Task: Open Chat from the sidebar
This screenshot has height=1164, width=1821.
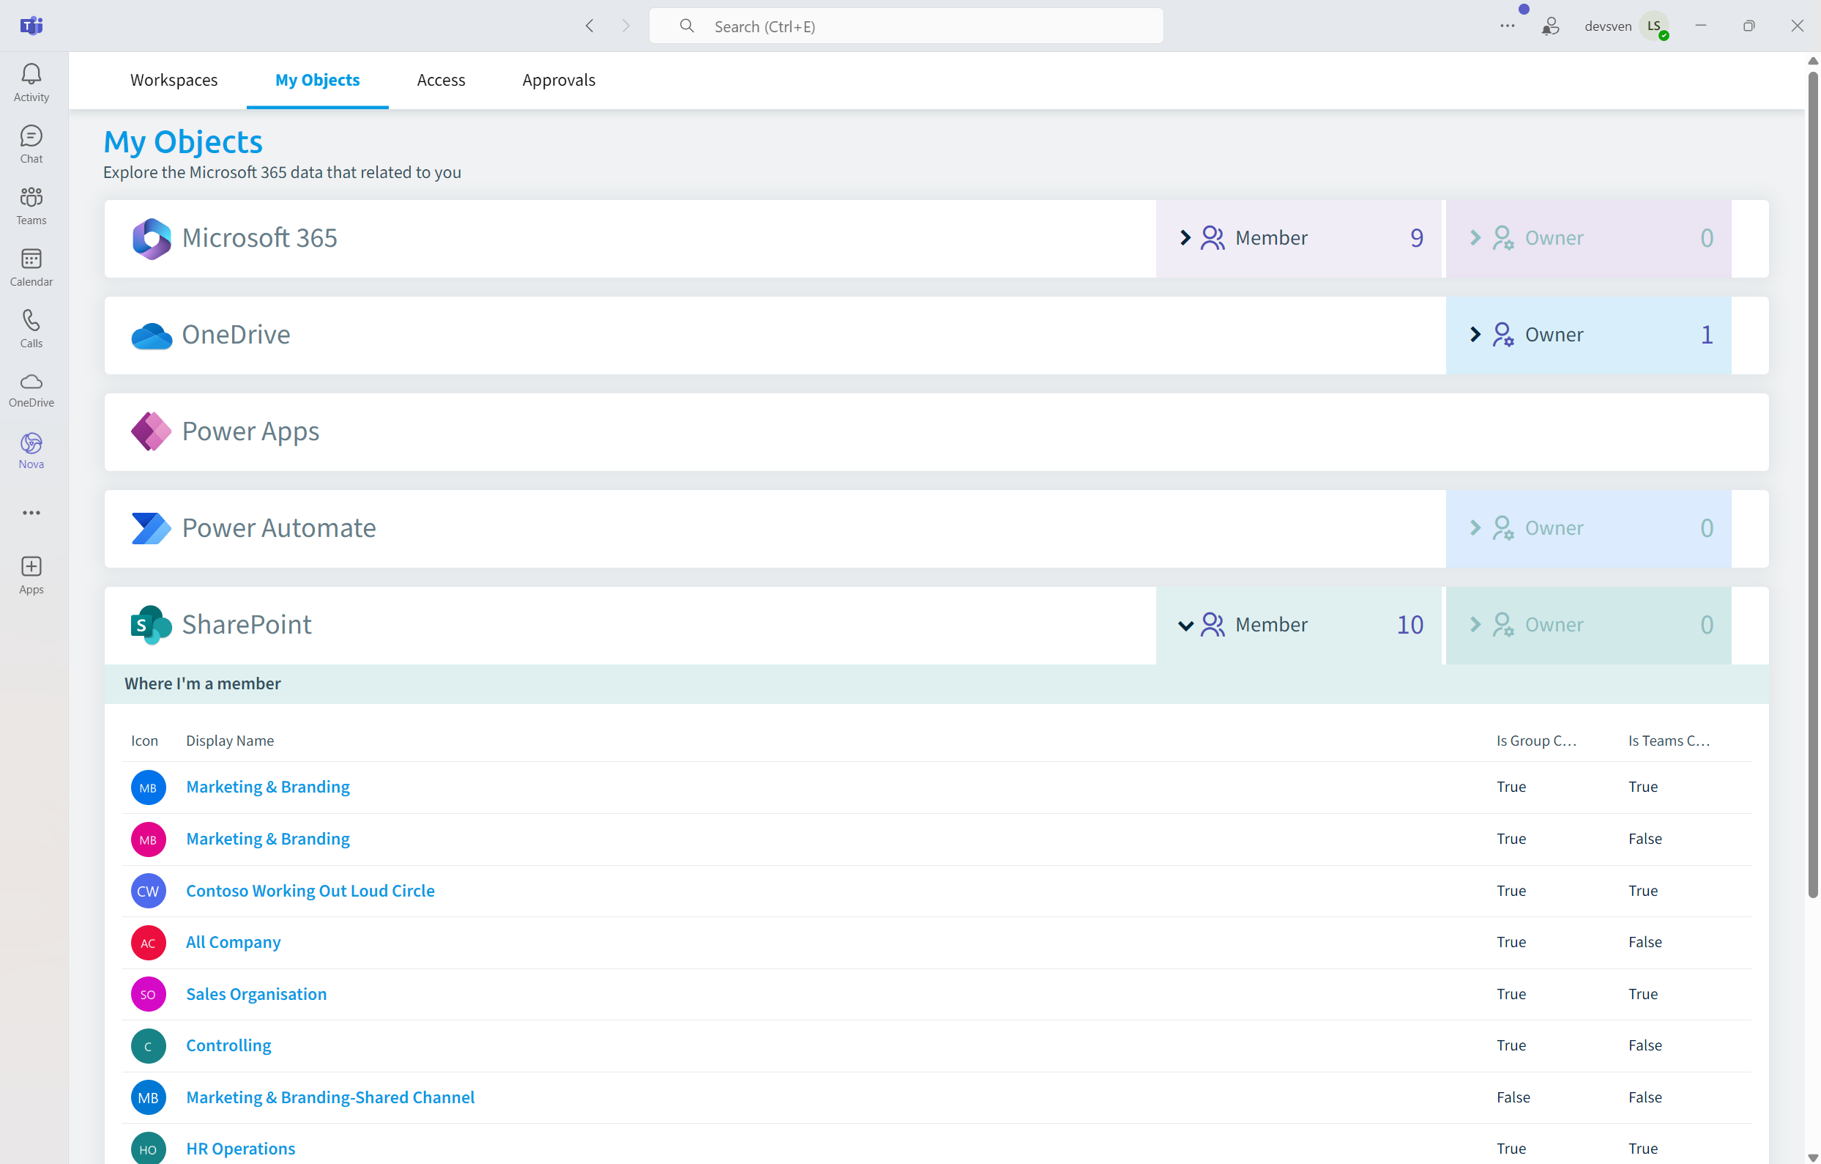Action: (31, 144)
